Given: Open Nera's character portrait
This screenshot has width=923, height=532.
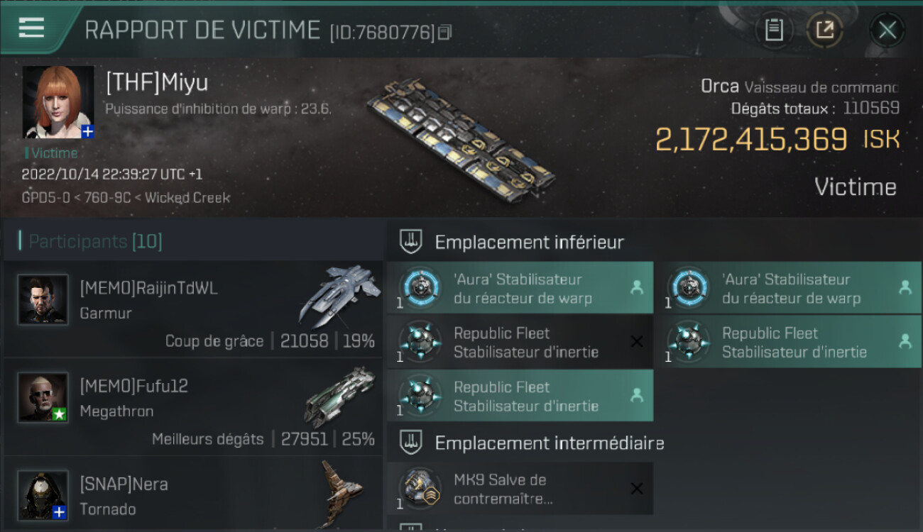Looking at the screenshot, I should [43, 494].
